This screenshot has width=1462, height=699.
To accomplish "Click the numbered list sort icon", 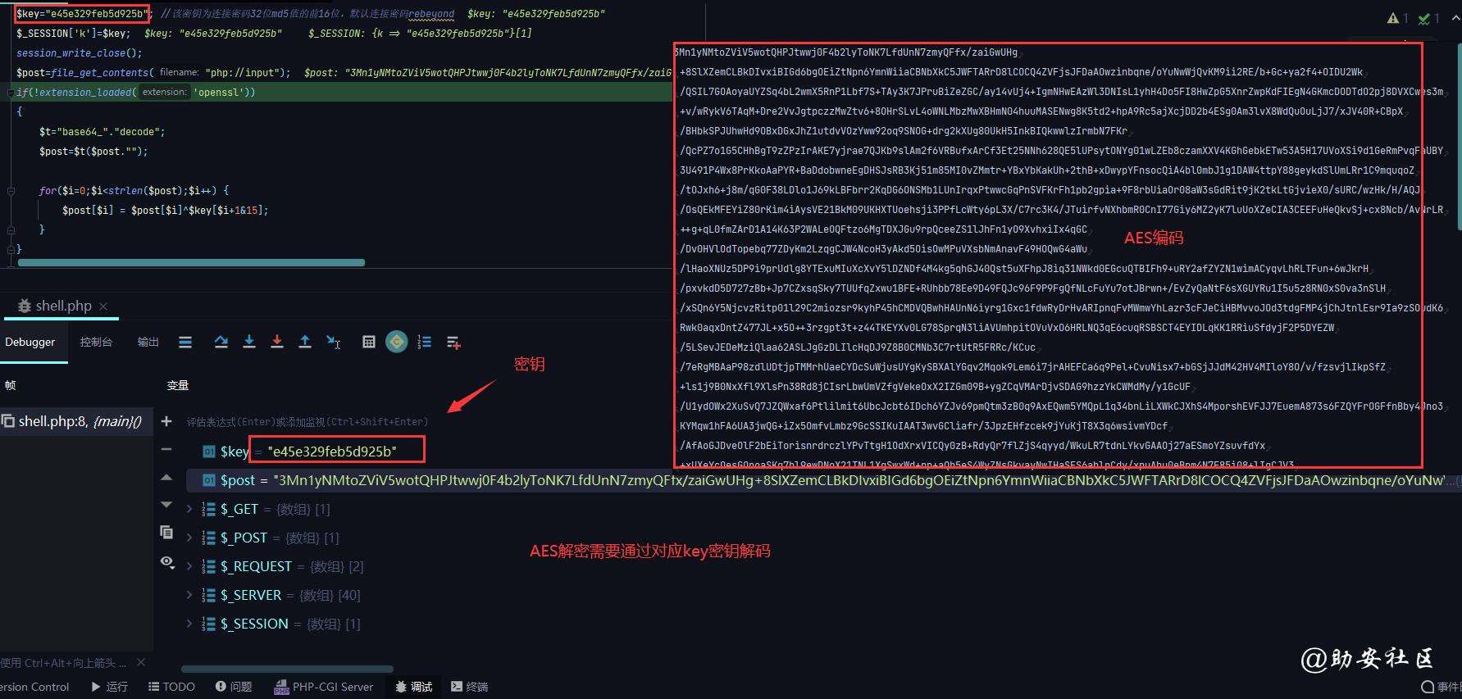I will tap(425, 343).
